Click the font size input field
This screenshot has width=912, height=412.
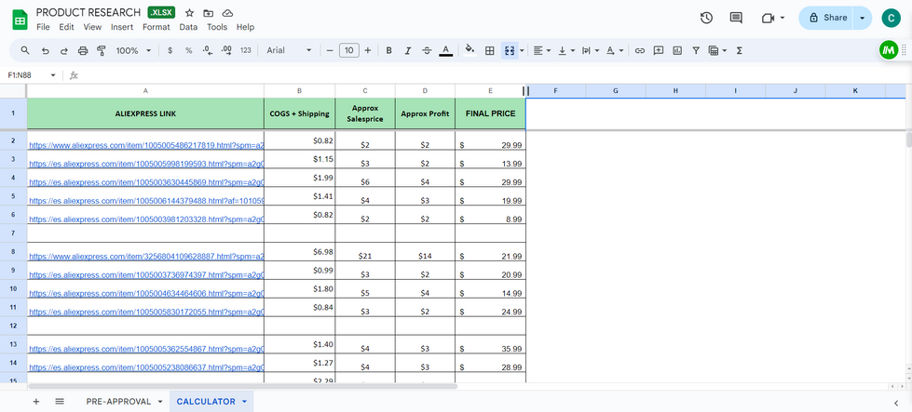pos(349,50)
